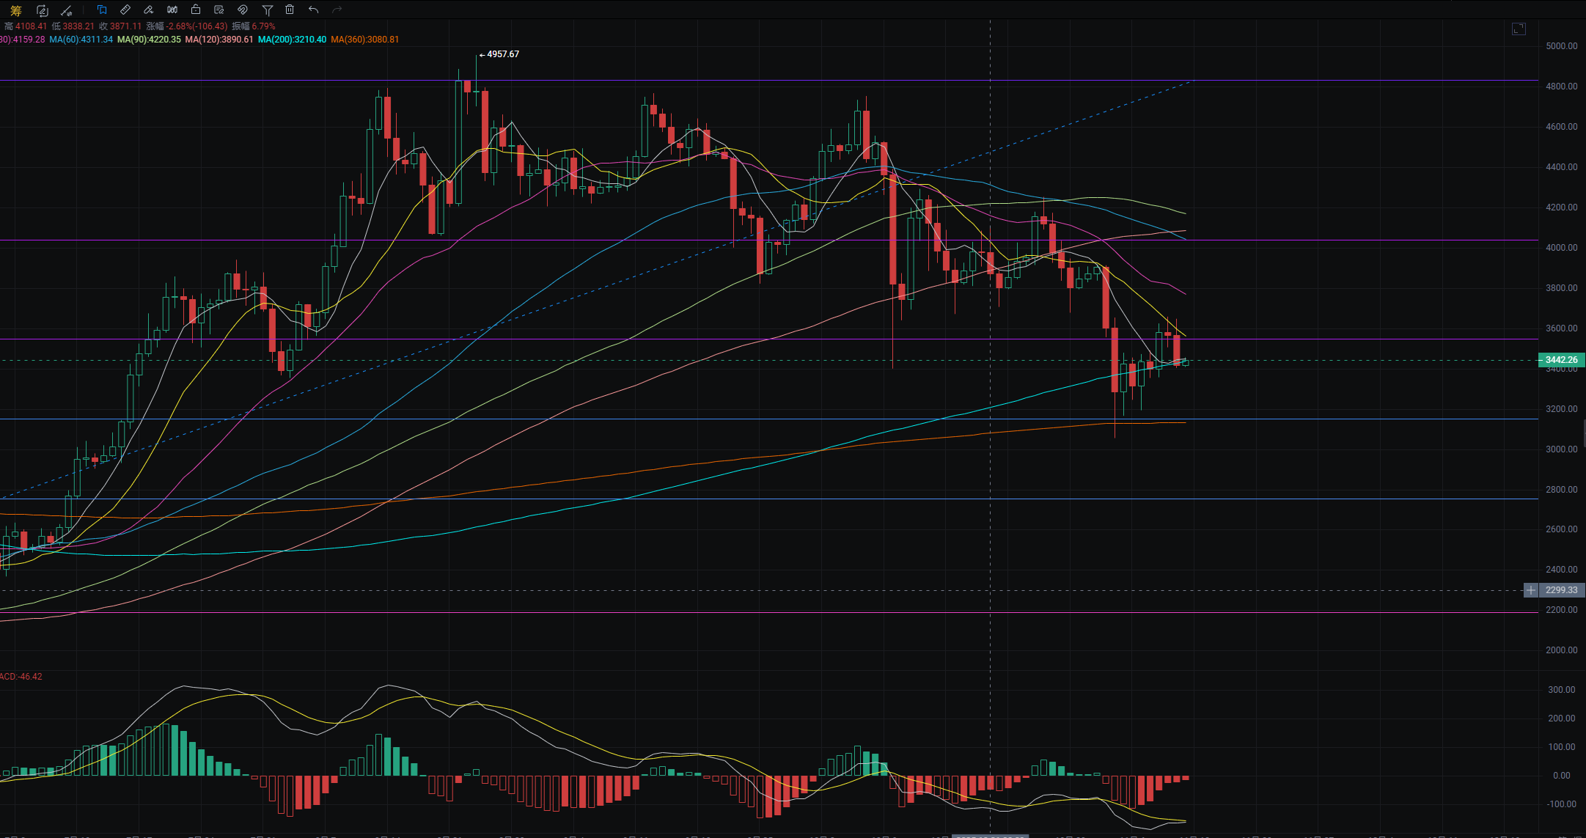Toggle the blue bookmark drawing panel icon
The image size is (1586, 838).
point(102,10)
